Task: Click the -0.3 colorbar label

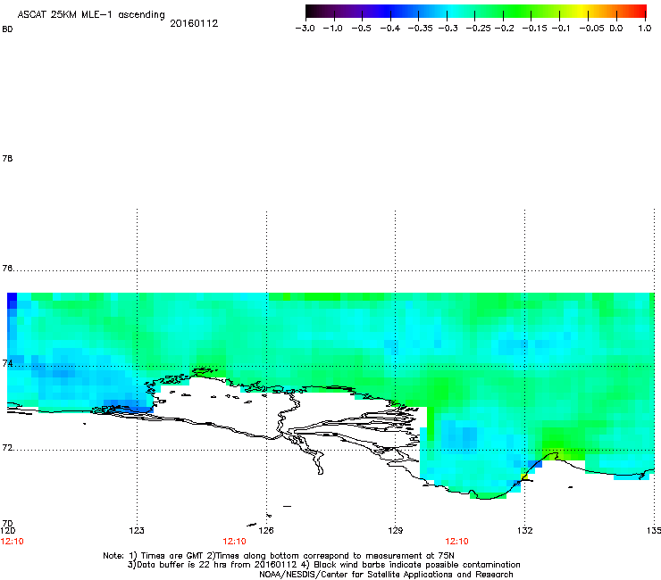Action: [448, 29]
